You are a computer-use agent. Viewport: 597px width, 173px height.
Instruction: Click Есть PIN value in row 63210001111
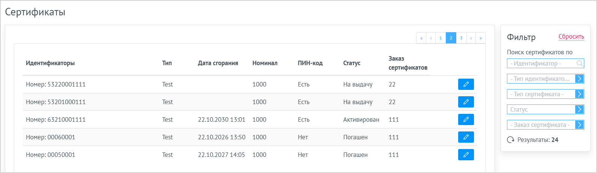[x=304, y=119]
